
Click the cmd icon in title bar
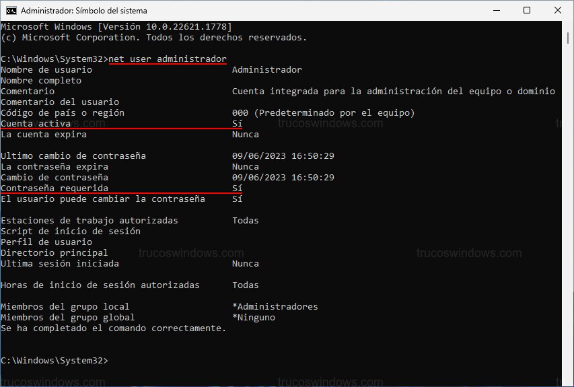click(x=11, y=11)
